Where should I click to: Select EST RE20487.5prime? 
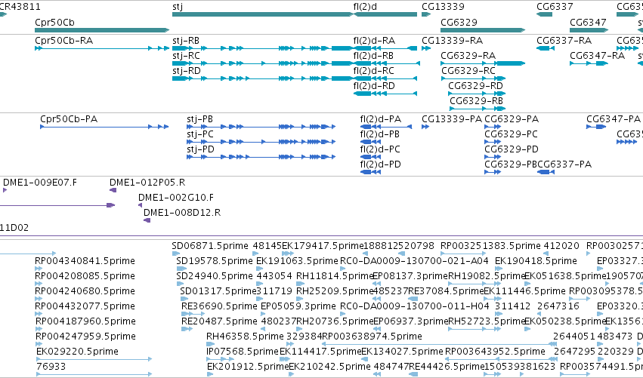pos(219,321)
